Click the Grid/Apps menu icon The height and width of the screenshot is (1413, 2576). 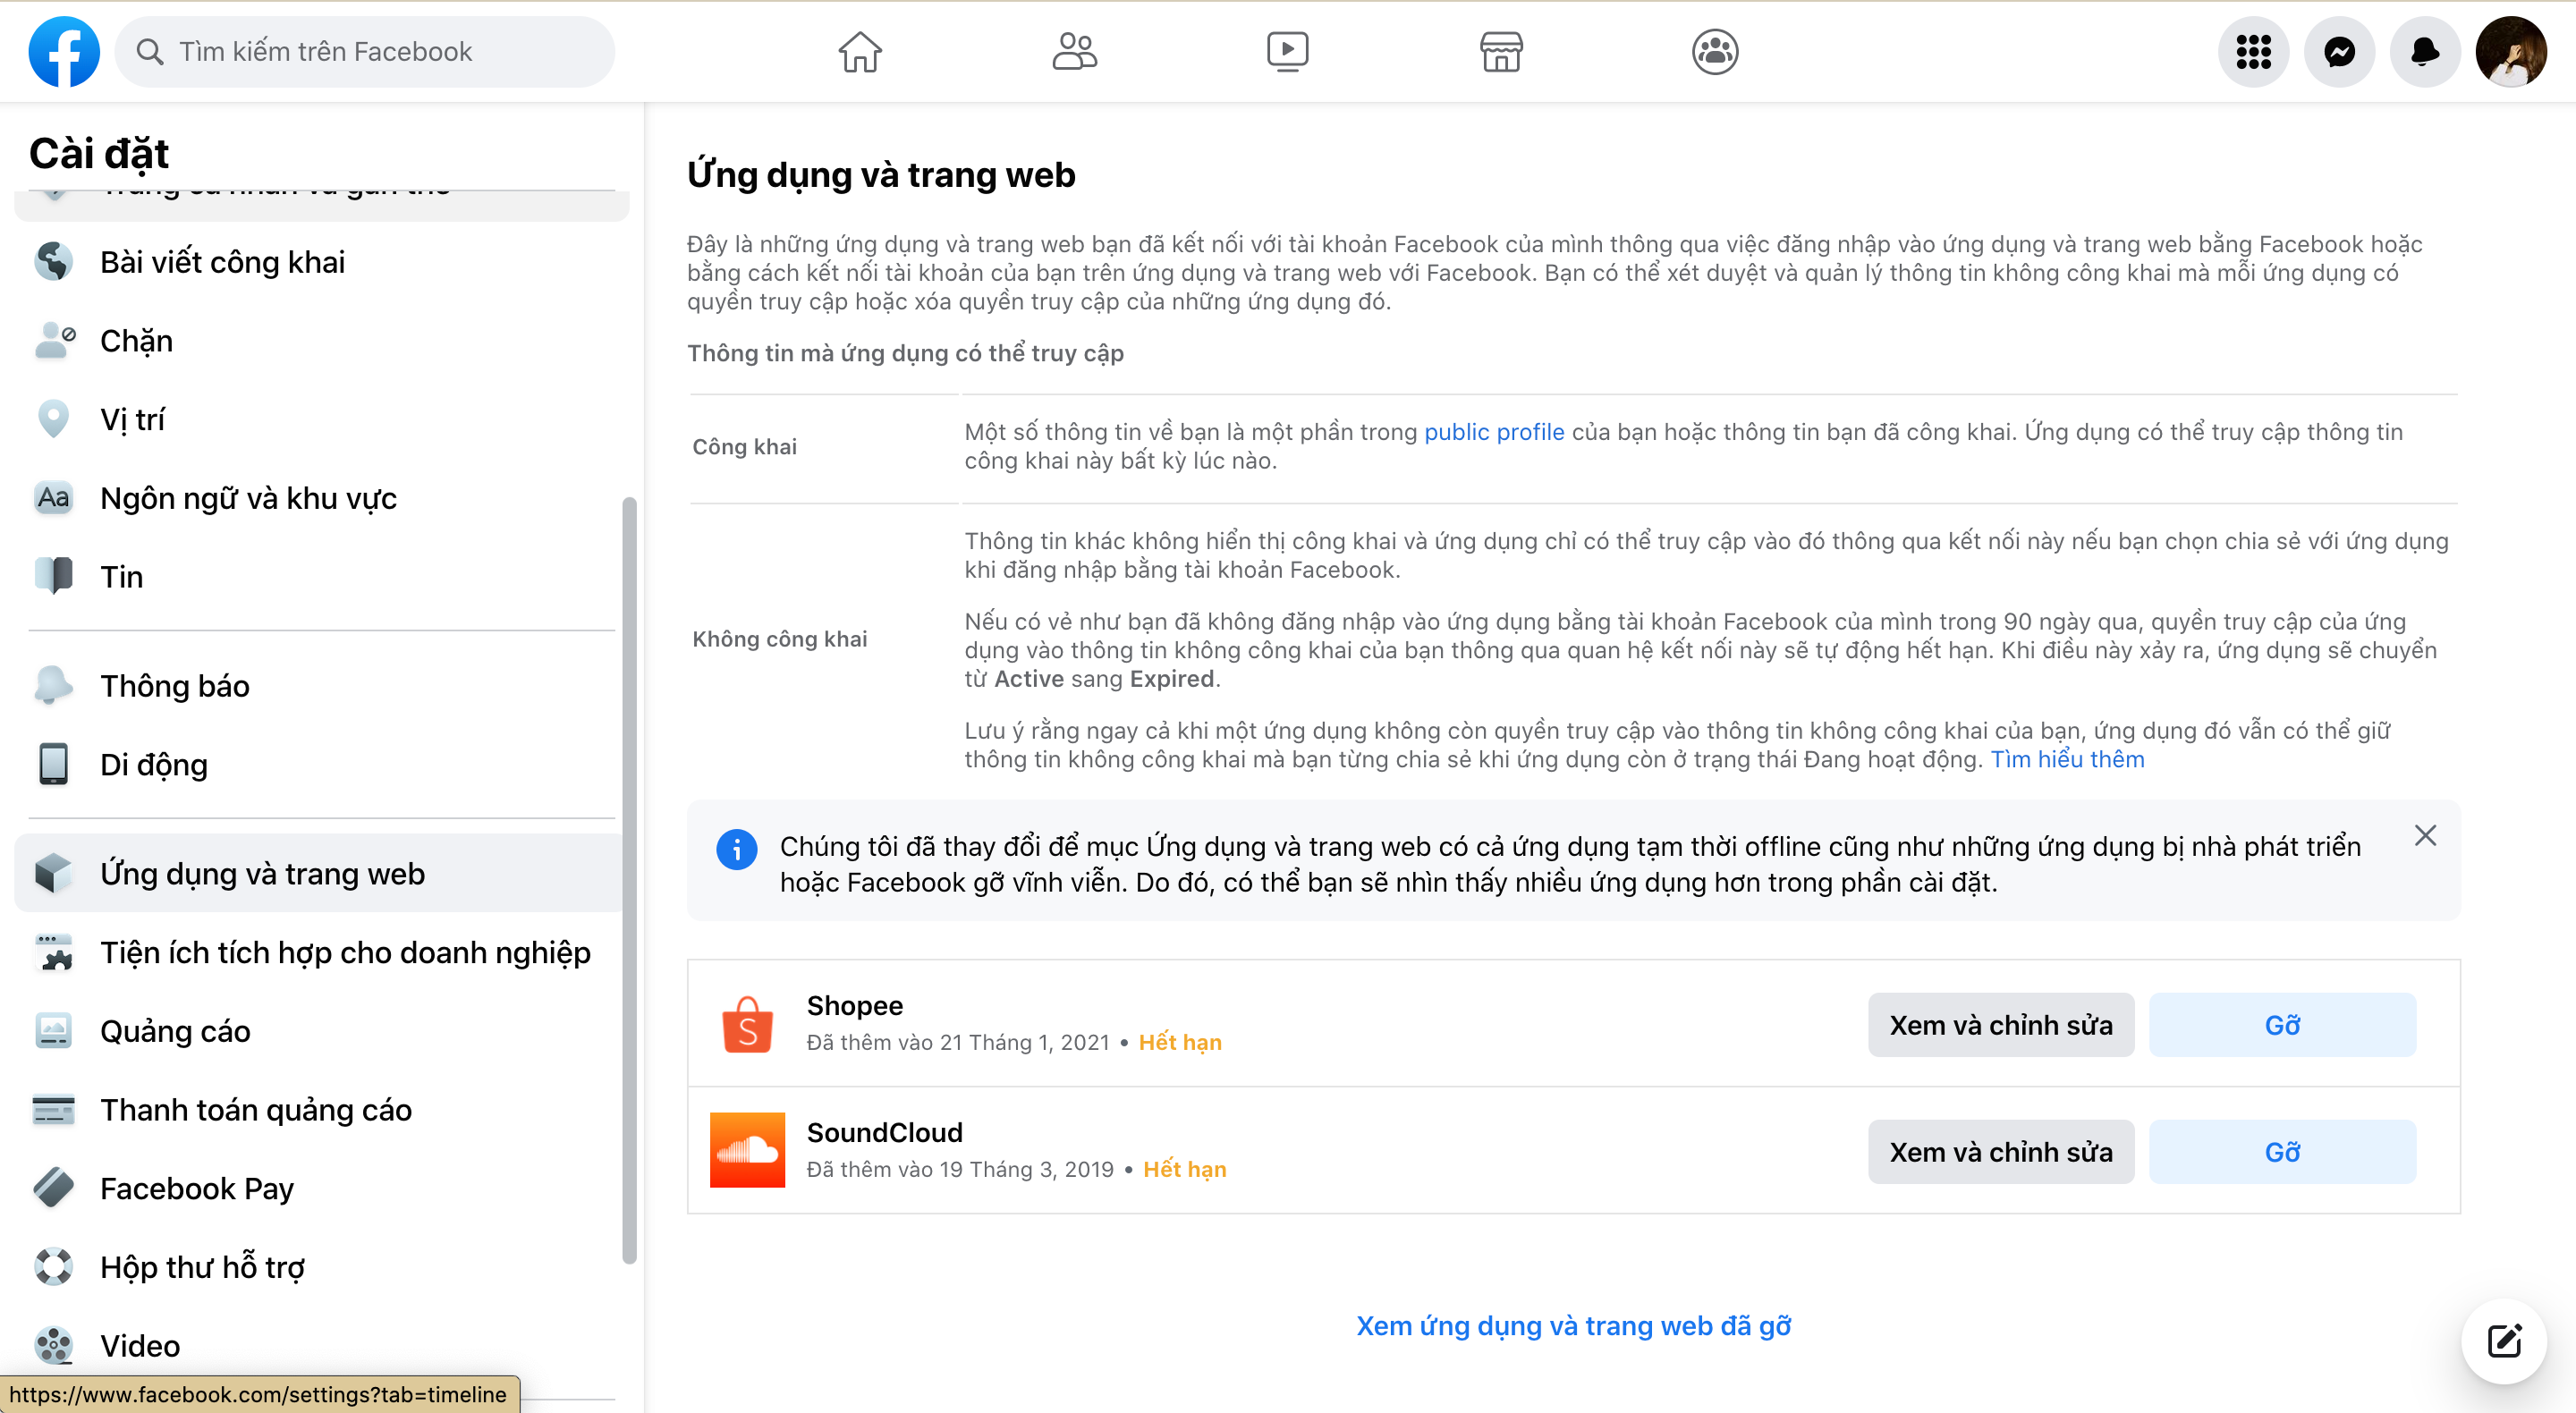[x=2254, y=50]
